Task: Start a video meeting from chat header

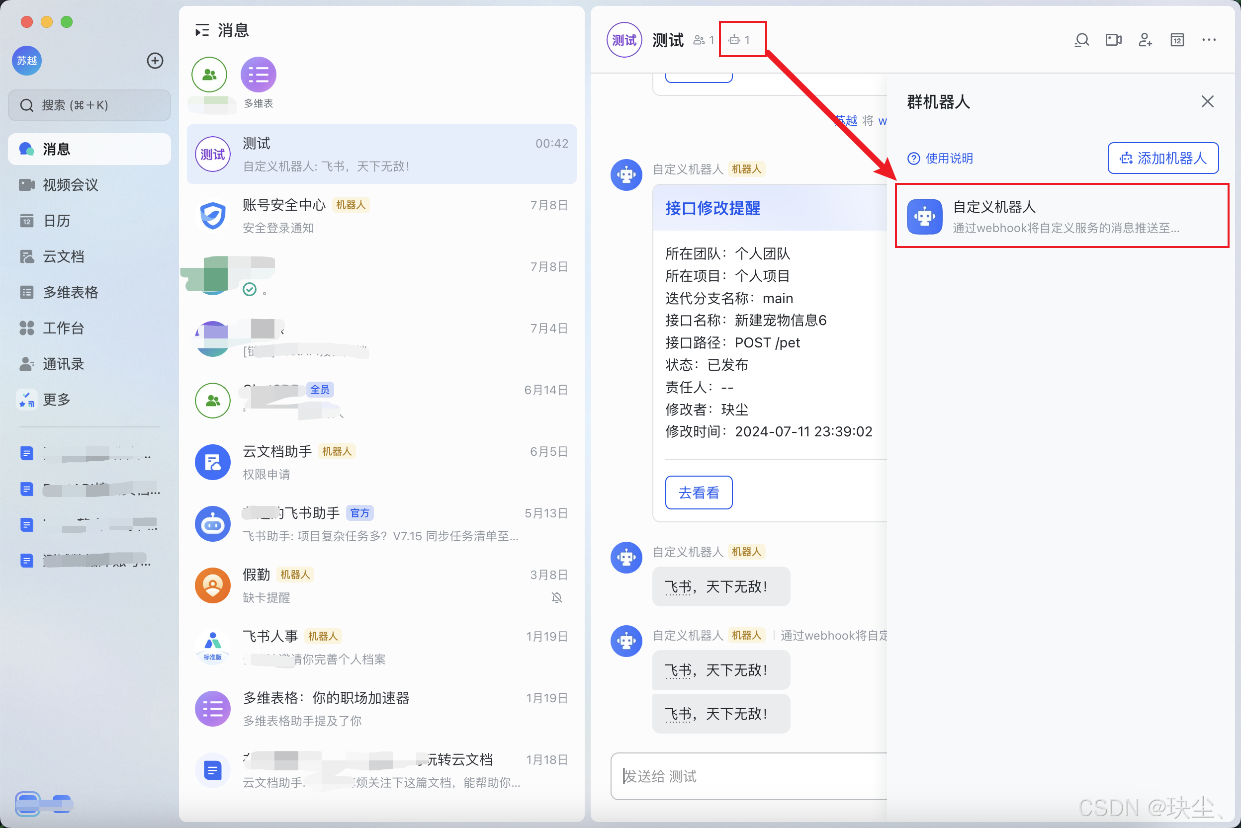Action: 1114,40
